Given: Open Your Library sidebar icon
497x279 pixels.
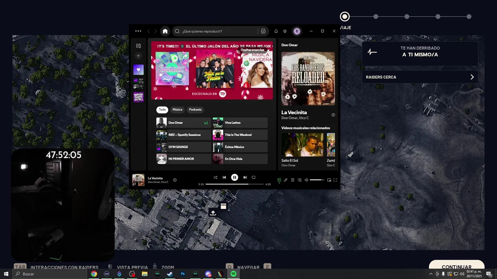Looking at the screenshot, I should tap(138, 46).
